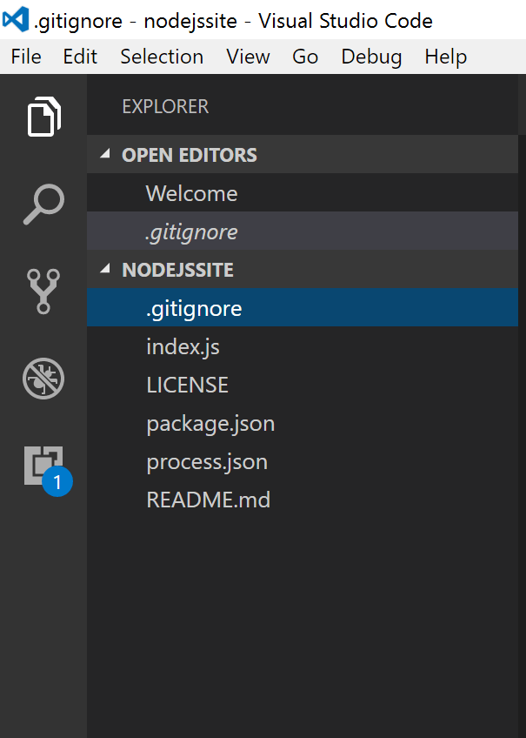
Task: Open the View menu
Action: coord(248,57)
